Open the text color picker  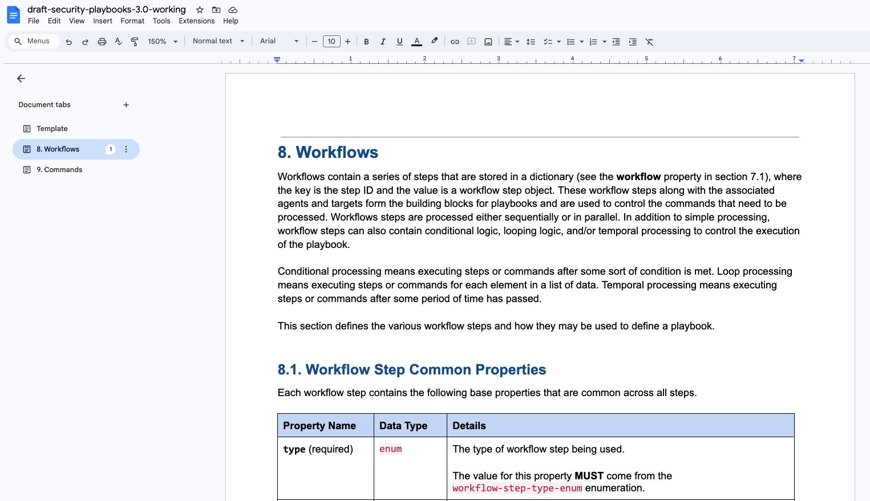(x=417, y=42)
